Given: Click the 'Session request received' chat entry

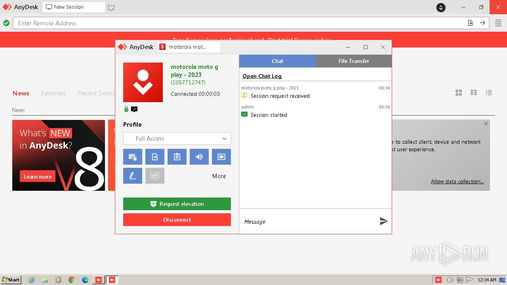Looking at the screenshot, I should (x=280, y=96).
